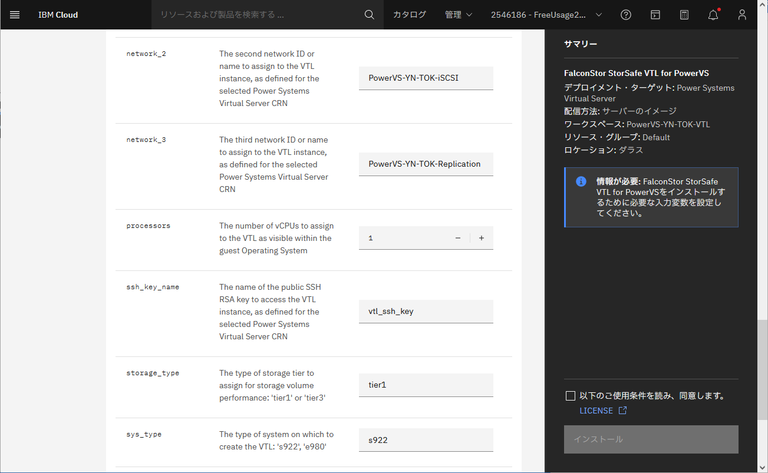Screen dimensions: 768x473
Task: Click the ロケーション ダラス text
Action: click(604, 150)
